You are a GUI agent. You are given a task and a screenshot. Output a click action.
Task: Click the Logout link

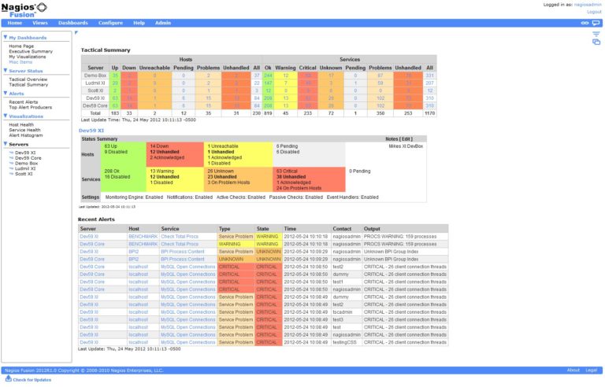point(594,12)
